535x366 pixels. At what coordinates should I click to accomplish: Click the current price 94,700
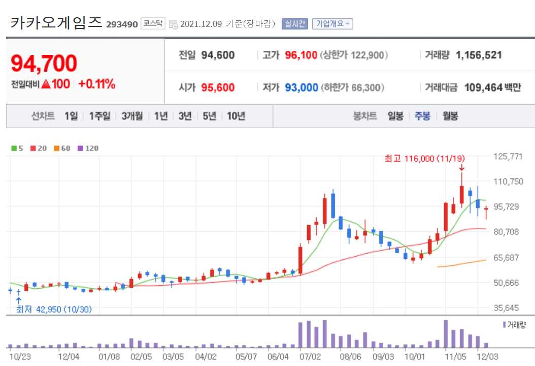click(44, 63)
